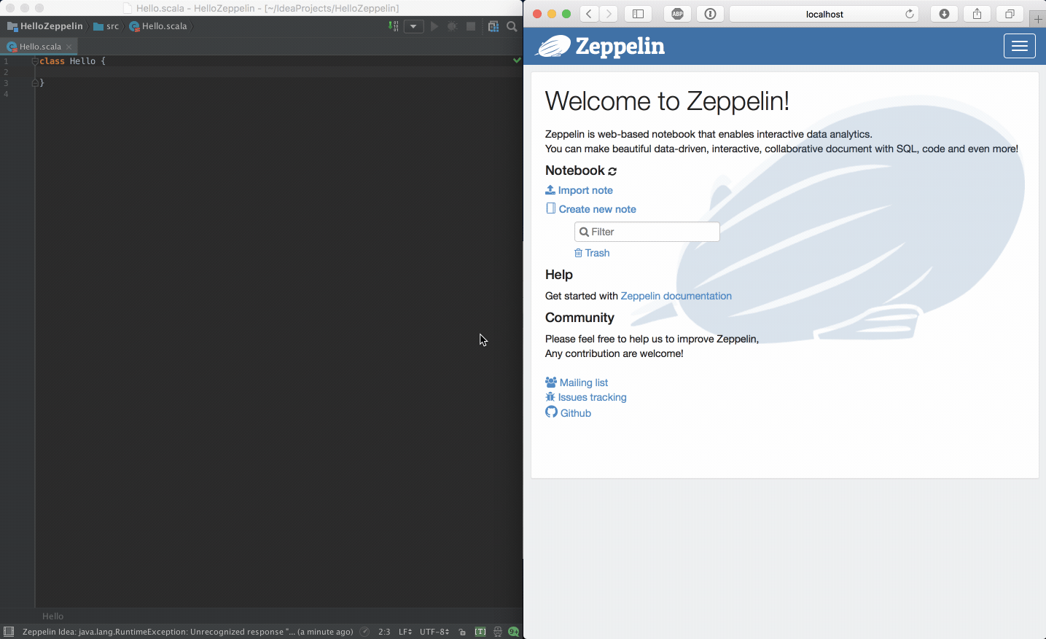Open the Mailing list link
The width and height of the screenshot is (1046, 639).
pyautogui.click(x=577, y=383)
